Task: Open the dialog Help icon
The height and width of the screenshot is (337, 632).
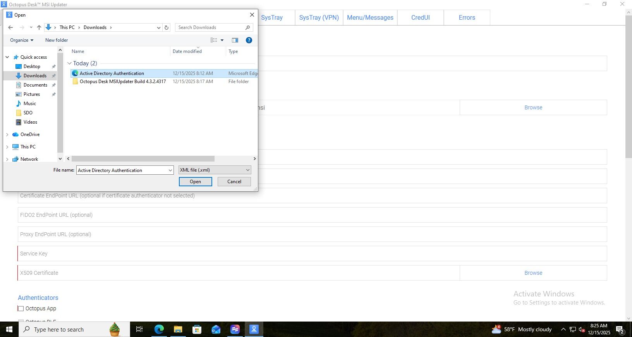Action: (x=249, y=40)
